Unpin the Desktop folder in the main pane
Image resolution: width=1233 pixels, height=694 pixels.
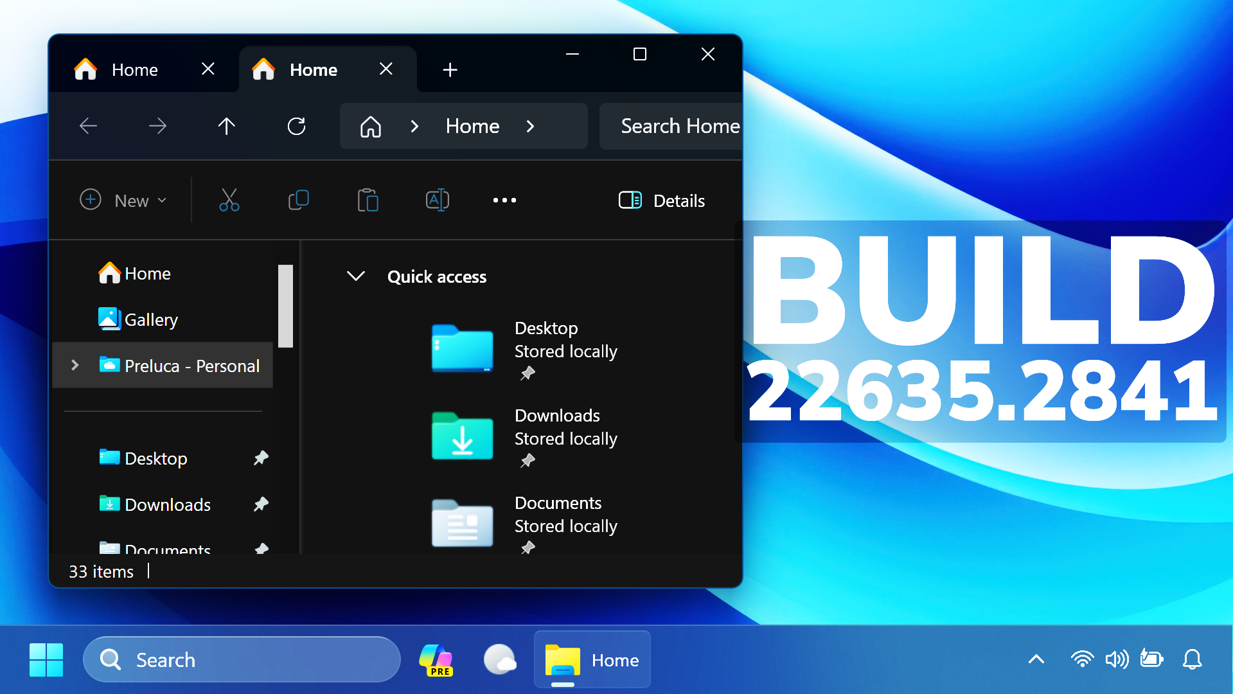(528, 373)
